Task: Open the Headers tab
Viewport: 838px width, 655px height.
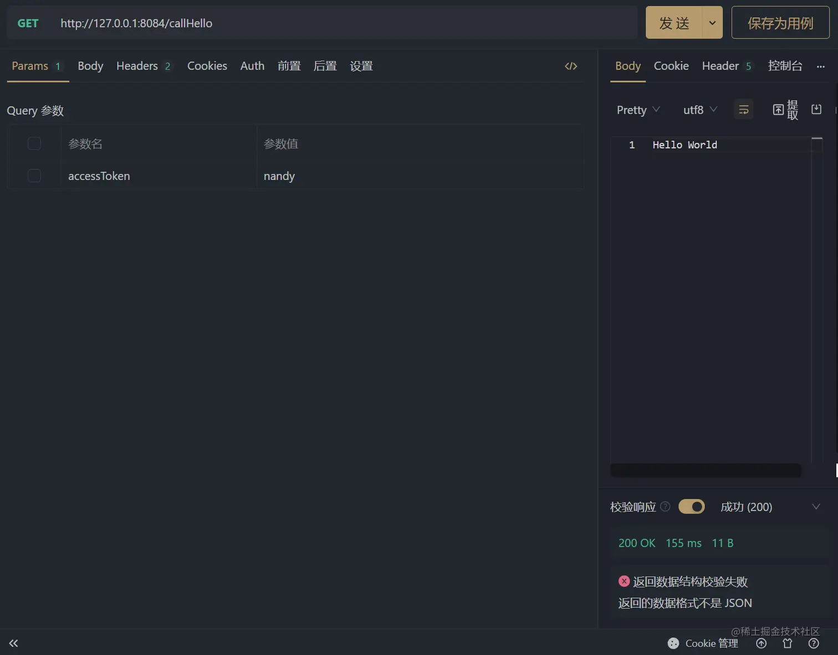Action: pyautogui.click(x=144, y=66)
